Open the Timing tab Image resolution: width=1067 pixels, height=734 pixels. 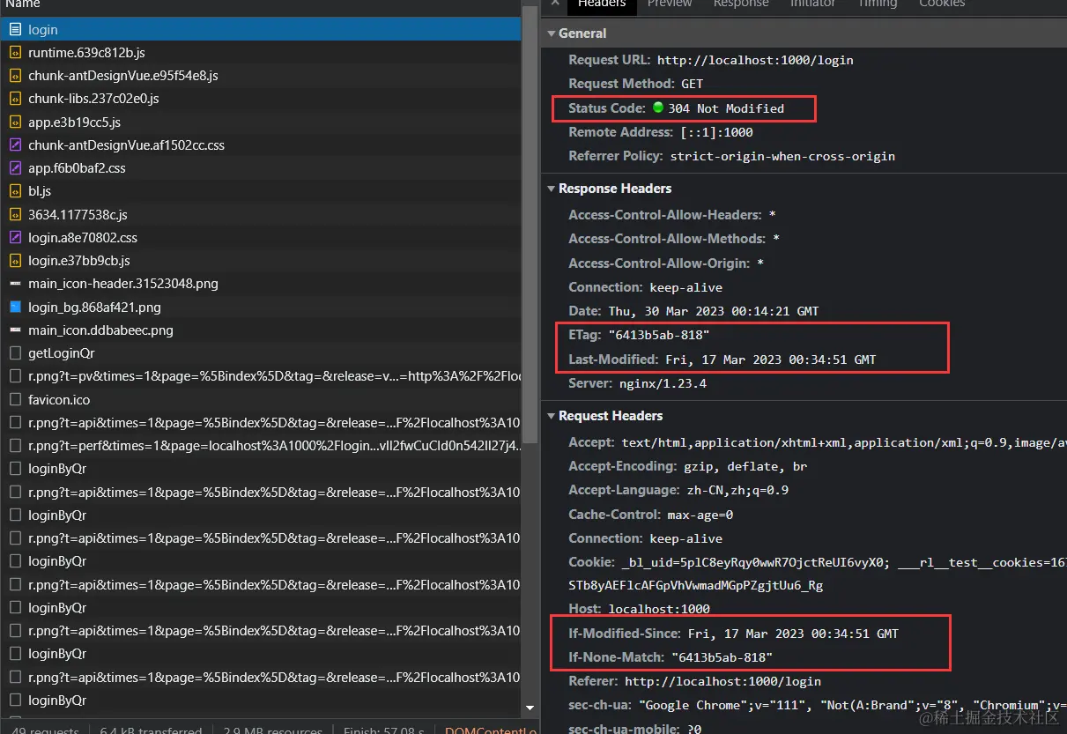[877, 4]
